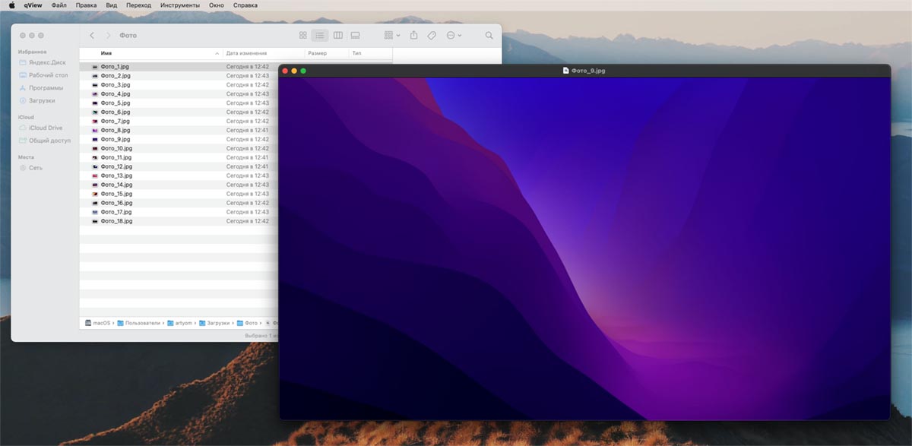The height and width of the screenshot is (446, 912).
Task: Click the Дата изменения column header
Action: tap(246, 54)
